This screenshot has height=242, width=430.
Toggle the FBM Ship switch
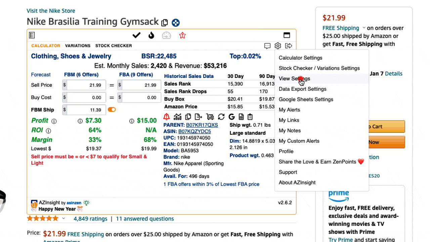(x=112, y=110)
